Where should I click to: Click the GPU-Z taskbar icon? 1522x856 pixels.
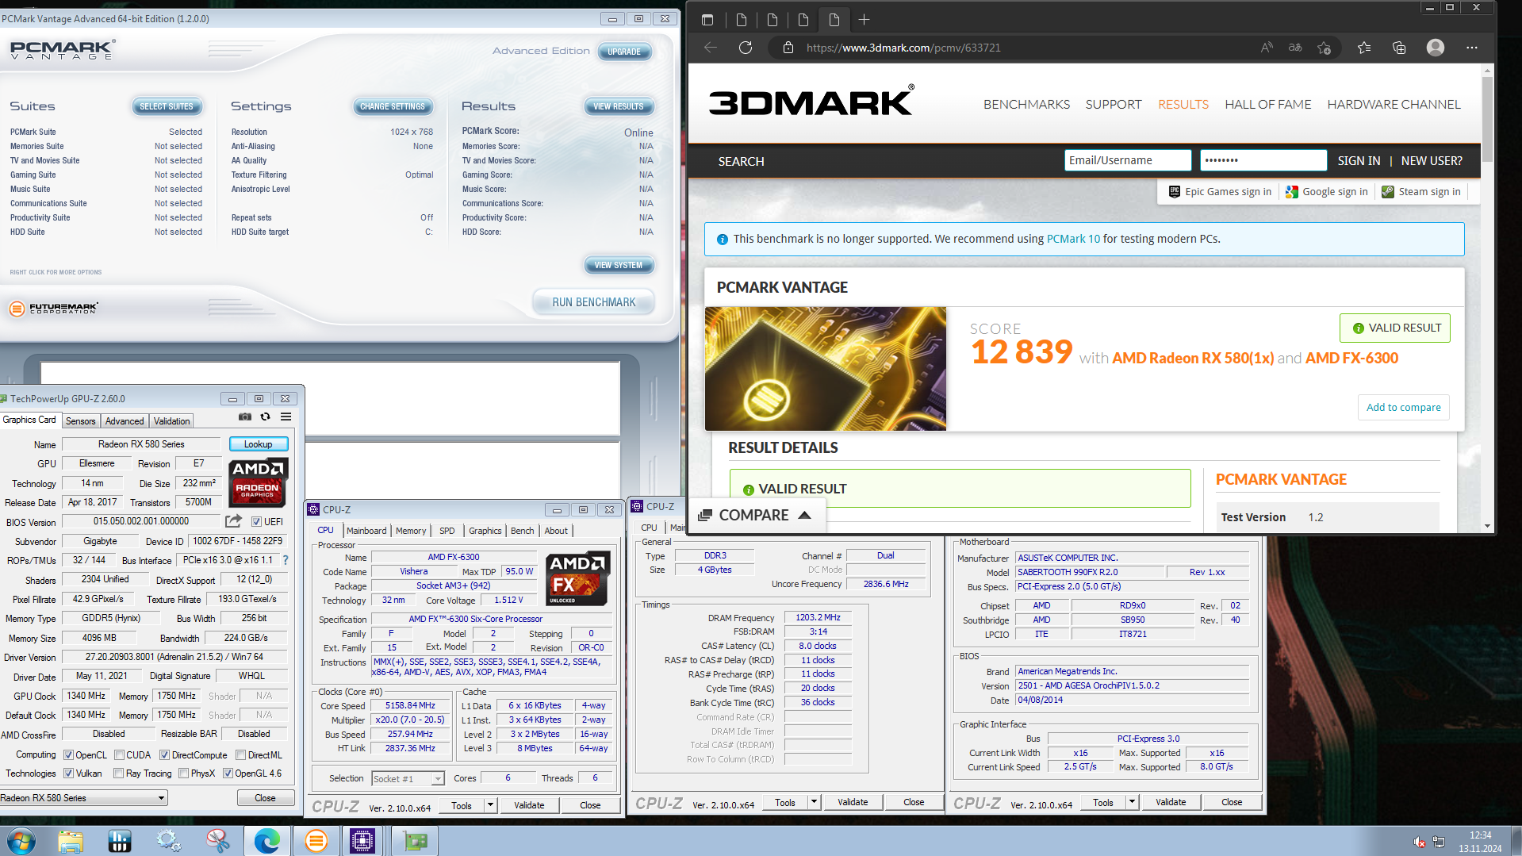415,841
